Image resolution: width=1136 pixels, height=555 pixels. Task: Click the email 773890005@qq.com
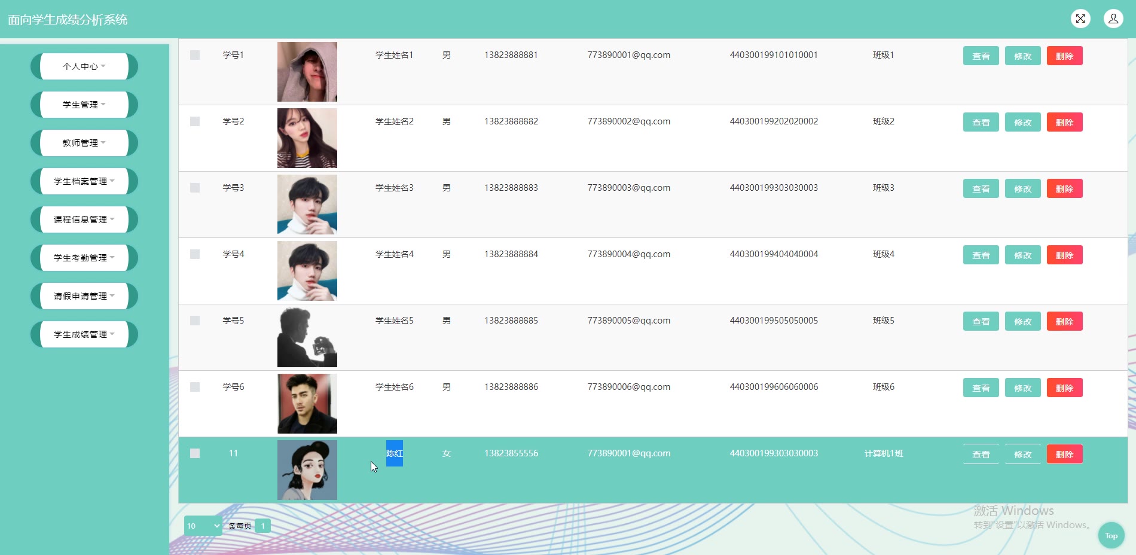click(629, 321)
